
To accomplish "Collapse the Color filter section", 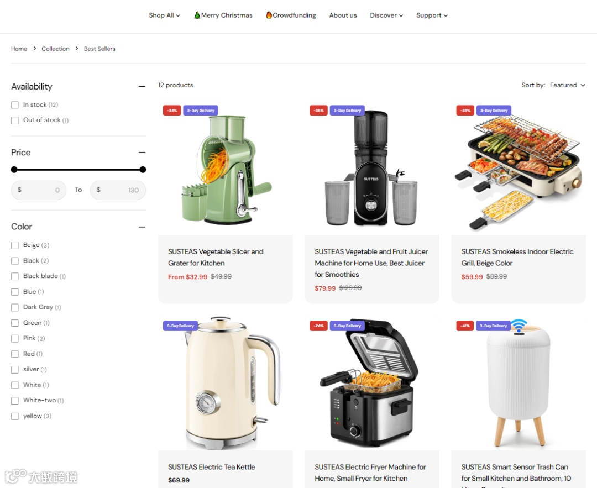I will 142,227.
